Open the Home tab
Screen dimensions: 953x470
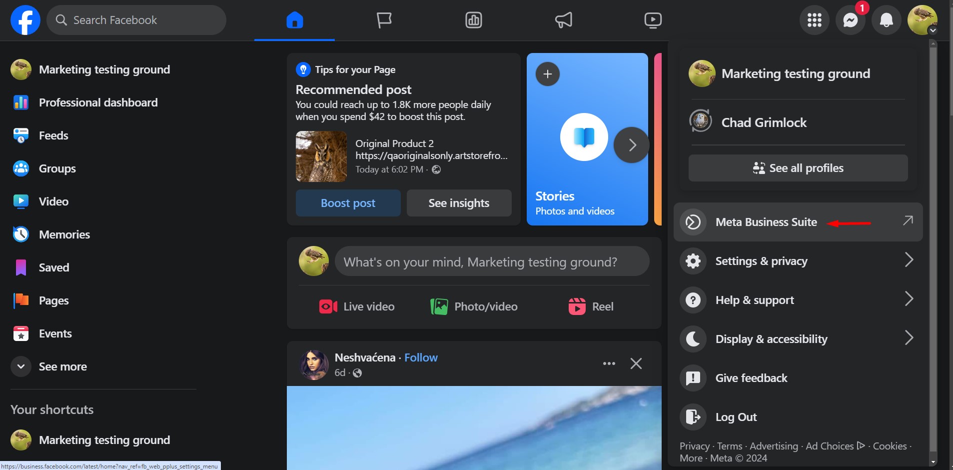tap(294, 20)
